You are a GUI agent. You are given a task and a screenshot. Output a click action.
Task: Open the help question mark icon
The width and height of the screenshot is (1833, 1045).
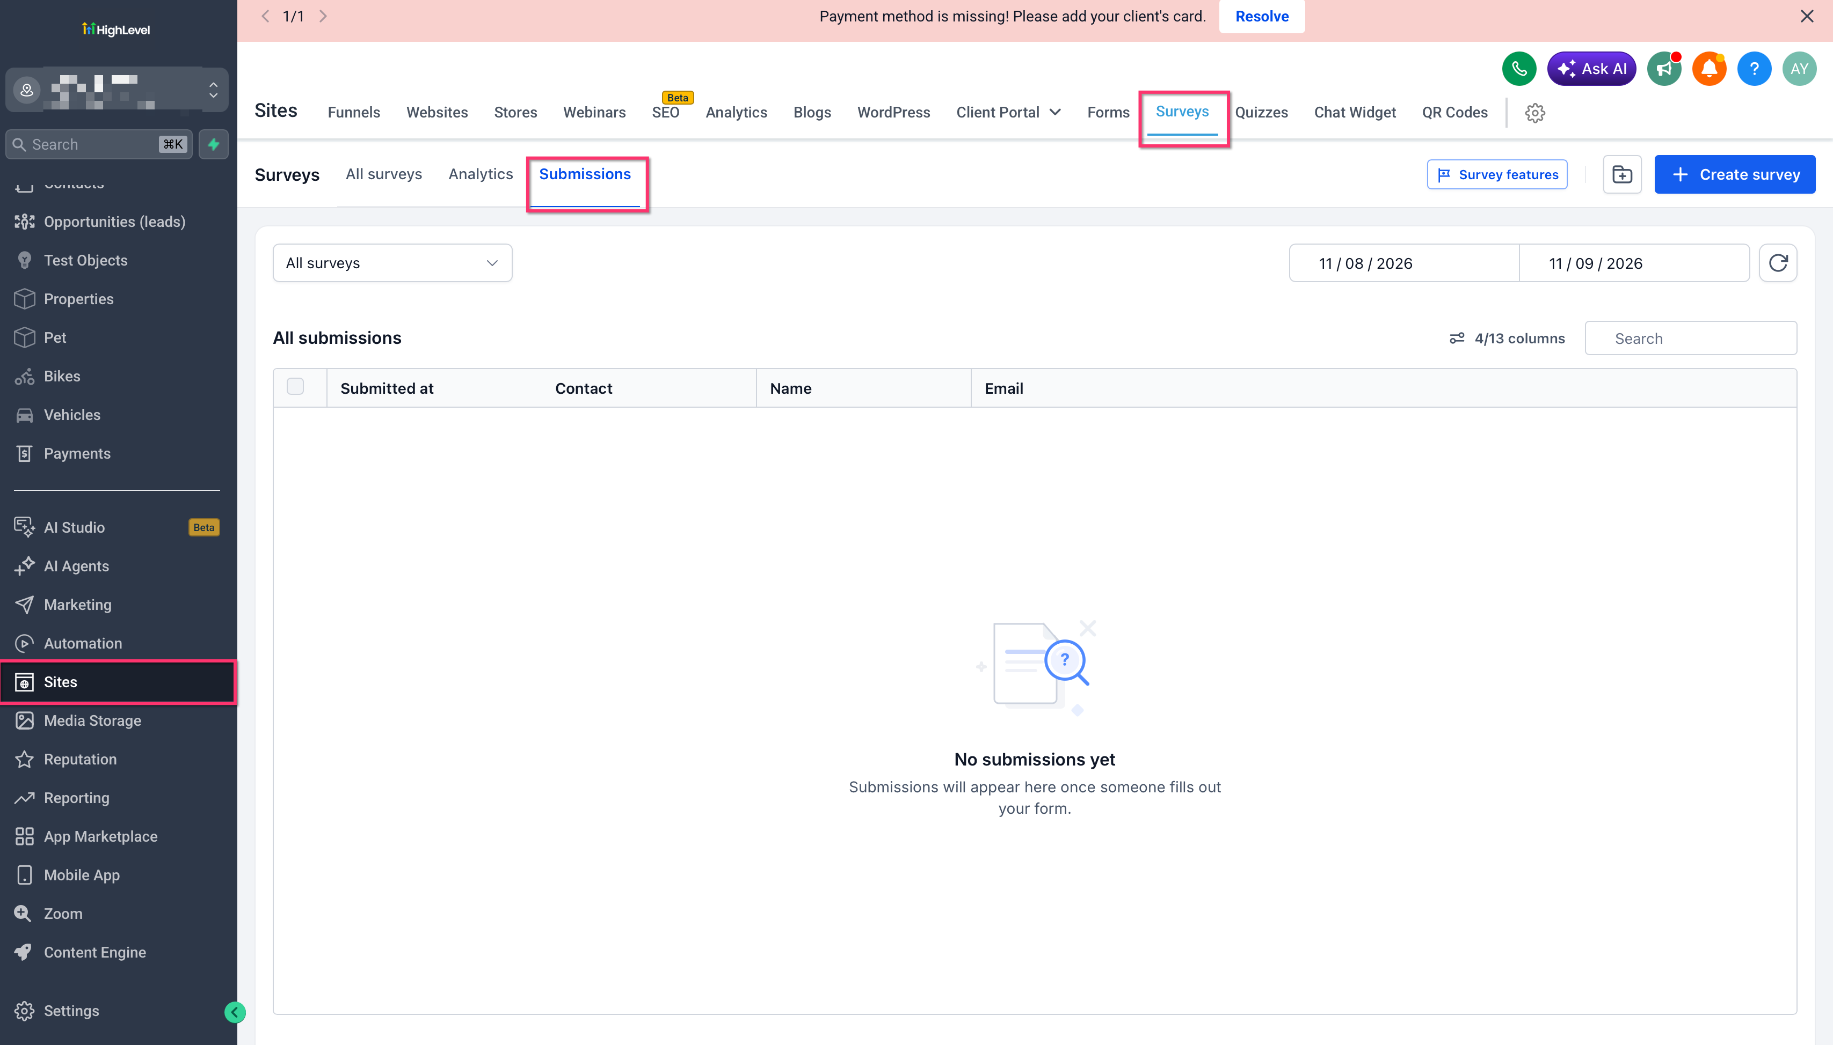pyautogui.click(x=1754, y=69)
